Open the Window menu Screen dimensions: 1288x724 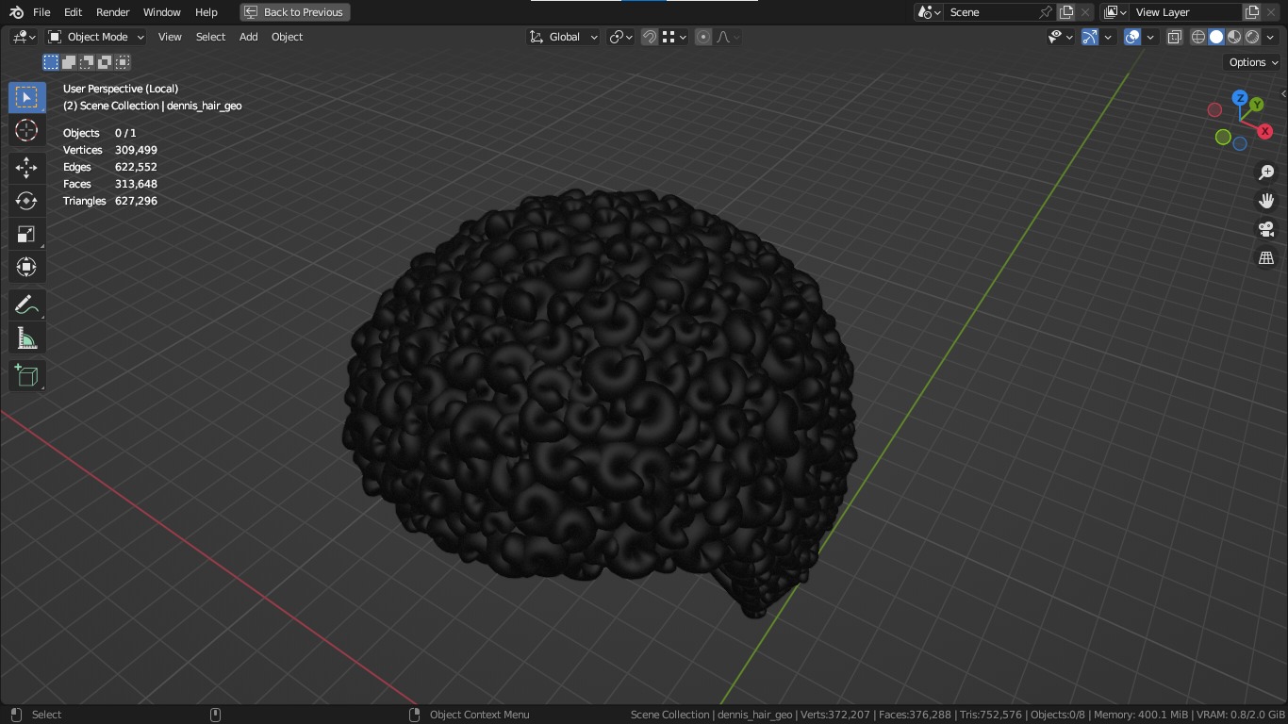(161, 12)
